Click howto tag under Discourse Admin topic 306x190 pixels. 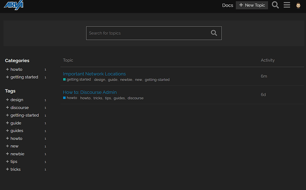point(85,98)
